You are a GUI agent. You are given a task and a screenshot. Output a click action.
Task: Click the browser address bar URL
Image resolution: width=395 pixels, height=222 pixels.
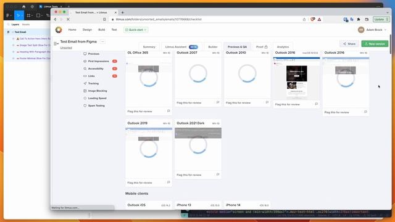159,19
